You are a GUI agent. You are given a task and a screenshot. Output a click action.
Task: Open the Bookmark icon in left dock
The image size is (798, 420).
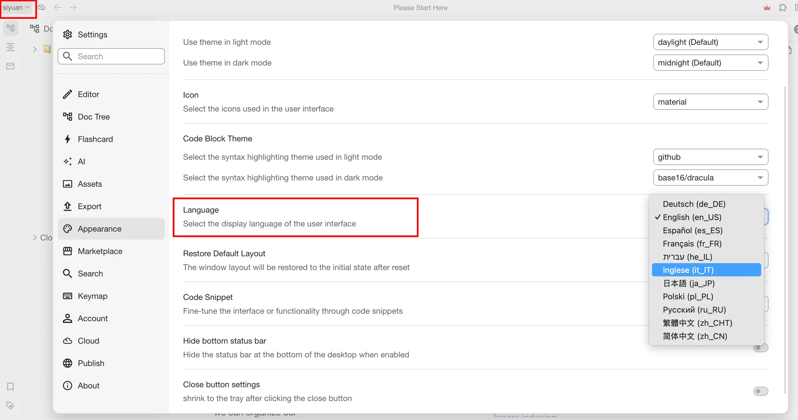[10, 386]
